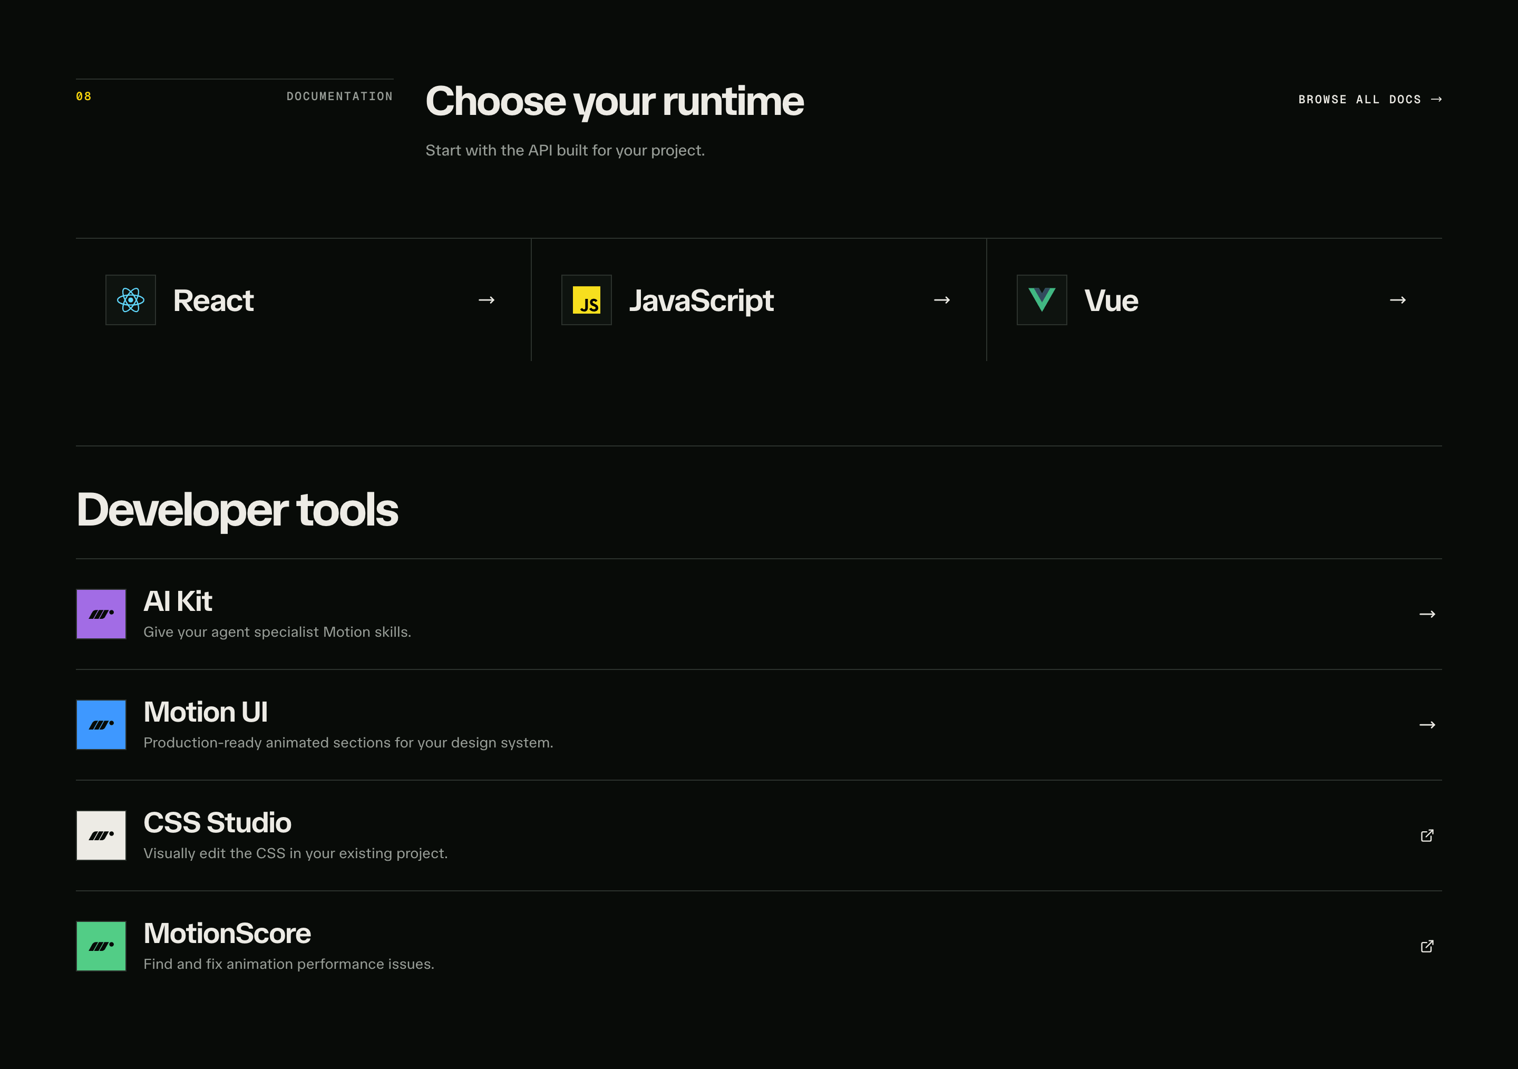The height and width of the screenshot is (1069, 1518).
Task: Click the green Vue logo icon
Action: tap(1042, 300)
